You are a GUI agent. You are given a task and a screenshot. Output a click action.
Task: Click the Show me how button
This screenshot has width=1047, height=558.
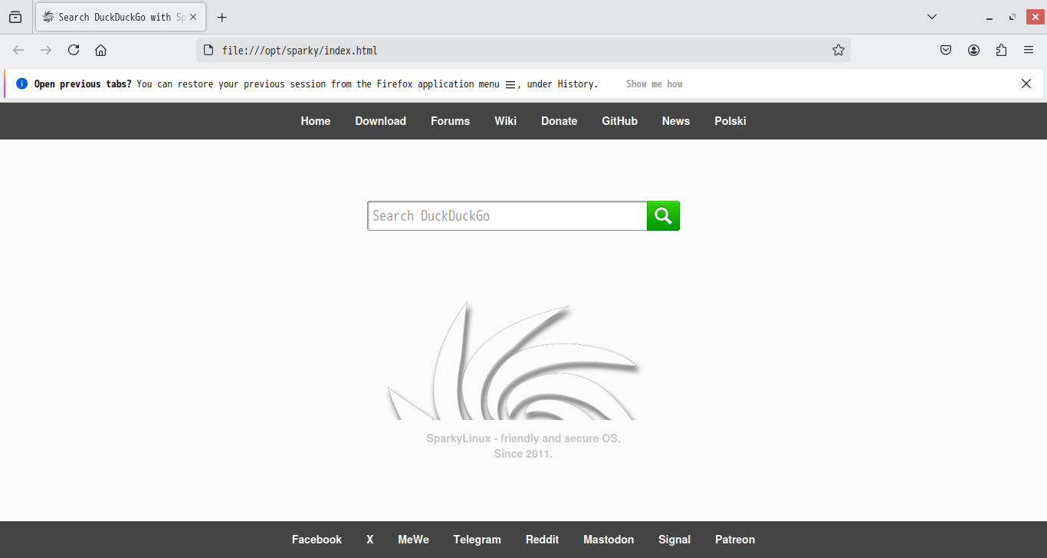pyautogui.click(x=654, y=84)
